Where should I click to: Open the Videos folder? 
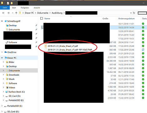click(x=12, y=88)
